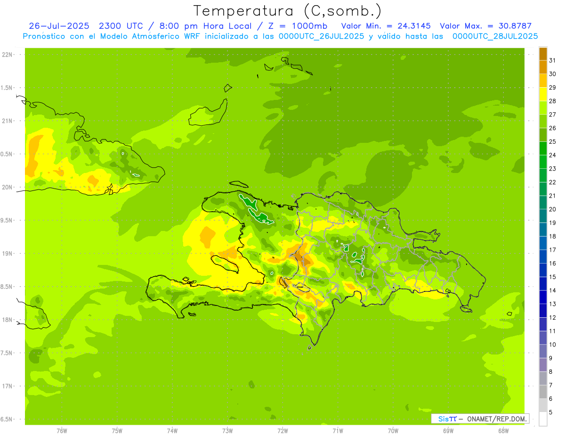Viewport: 565px width, 437px height.
Task: Click the "Valor Max. = 30.8787" value
Action: tap(485, 26)
